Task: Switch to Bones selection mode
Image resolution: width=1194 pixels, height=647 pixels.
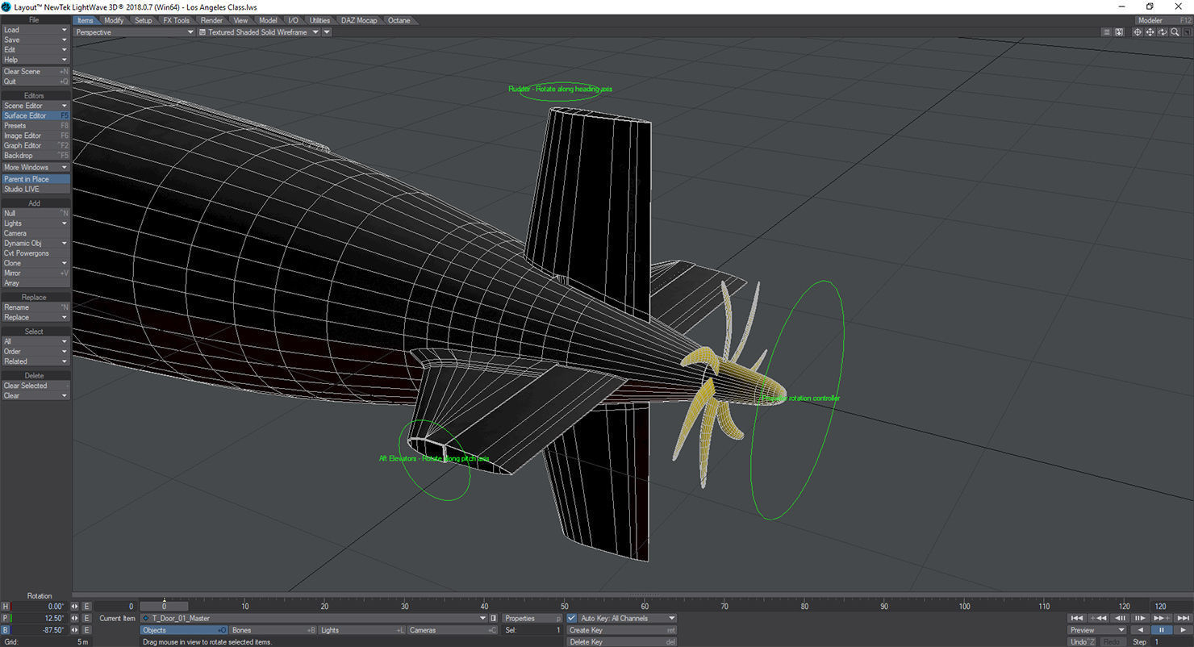Action: (273, 631)
